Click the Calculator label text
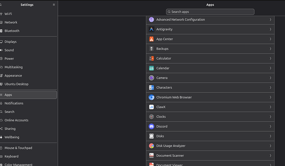The height and width of the screenshot is (166, 285). pyautogui.click(x=164, y=58)
